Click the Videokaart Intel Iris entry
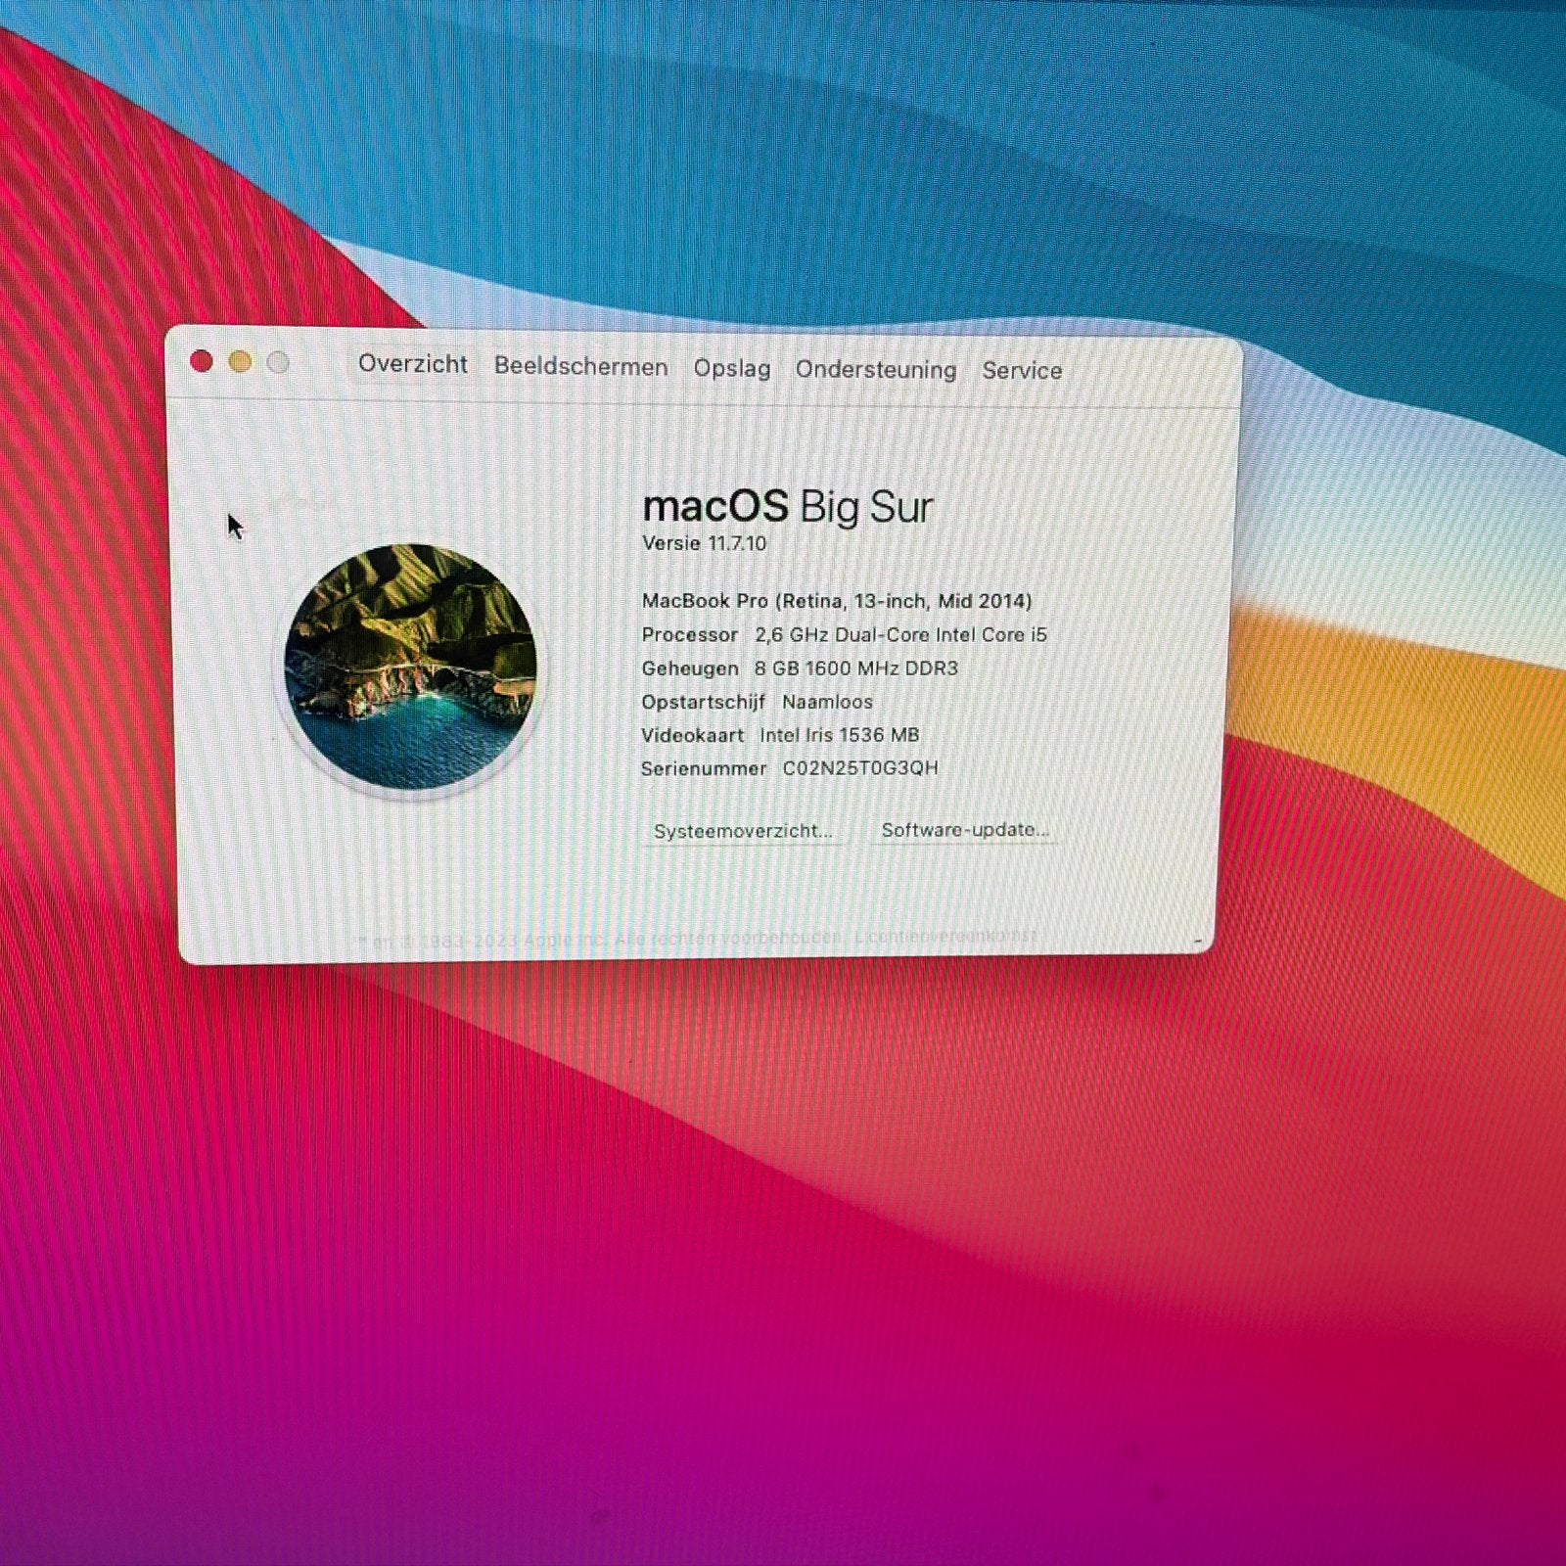This screenshot has height=1566, width=1566. pyautogui.click(x=780, y=735)
